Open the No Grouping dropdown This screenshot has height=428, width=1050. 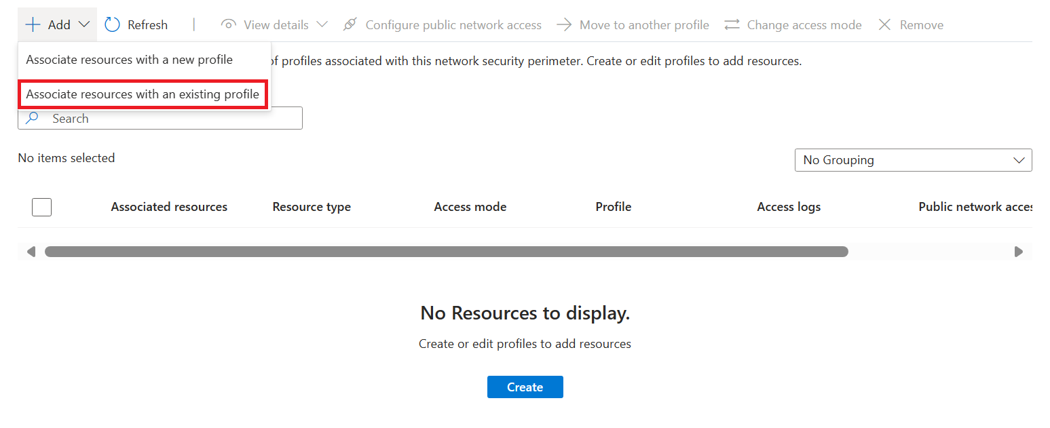(x=913, y=160)
